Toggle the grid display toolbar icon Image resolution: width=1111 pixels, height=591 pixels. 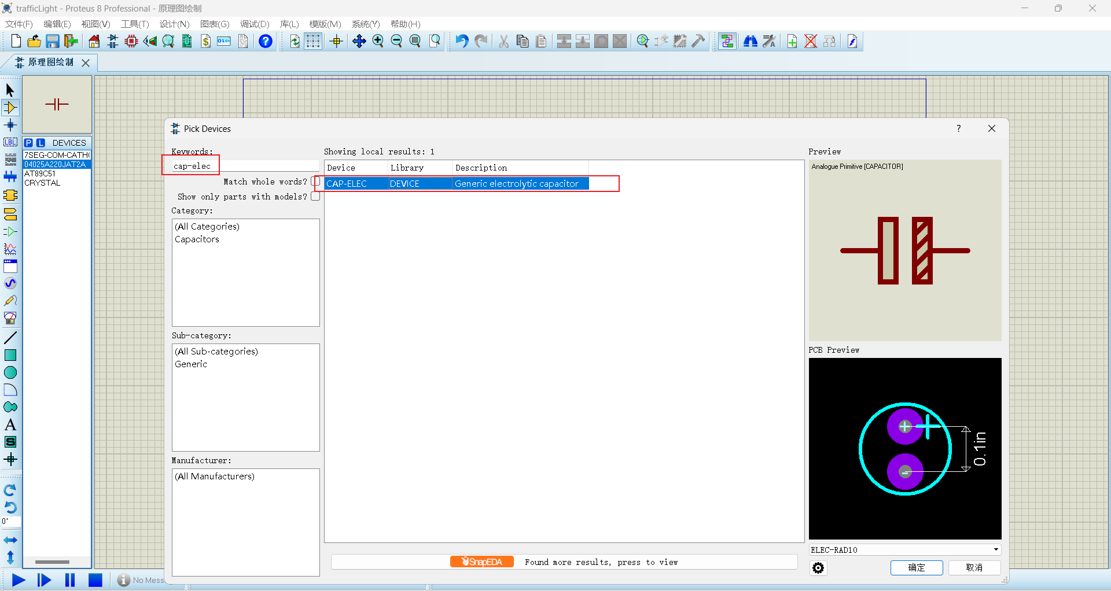(313, 41)
